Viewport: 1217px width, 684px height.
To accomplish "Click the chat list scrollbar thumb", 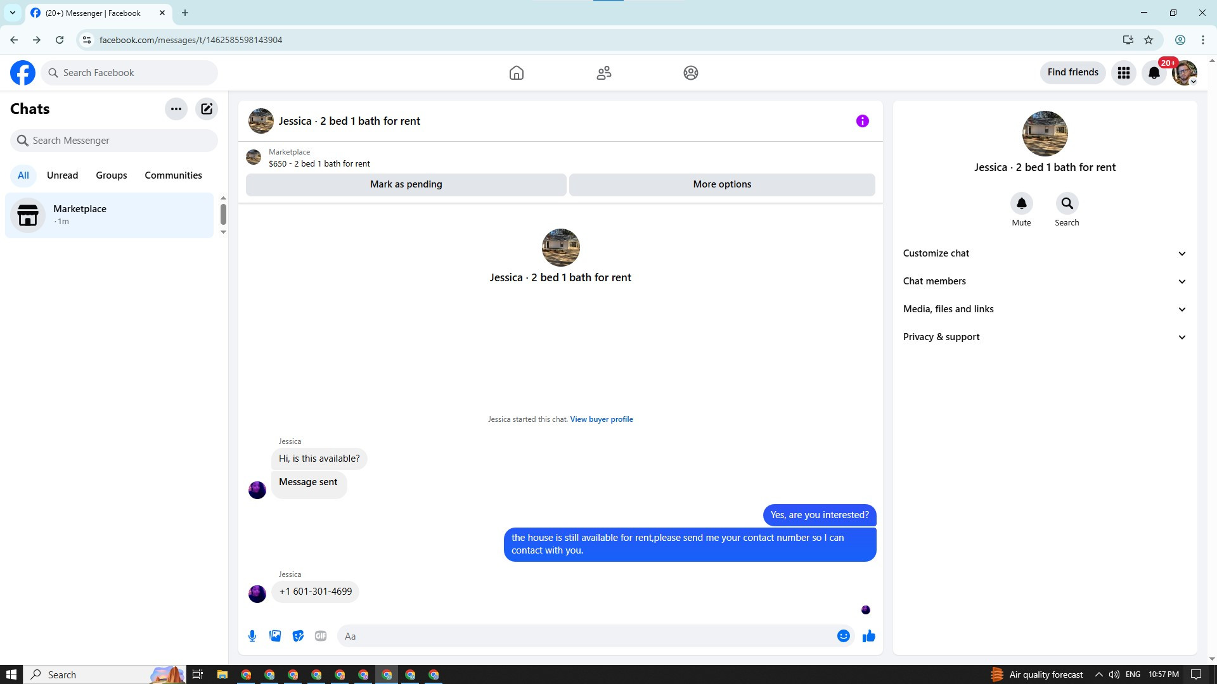I will click(x=223, y=214).
